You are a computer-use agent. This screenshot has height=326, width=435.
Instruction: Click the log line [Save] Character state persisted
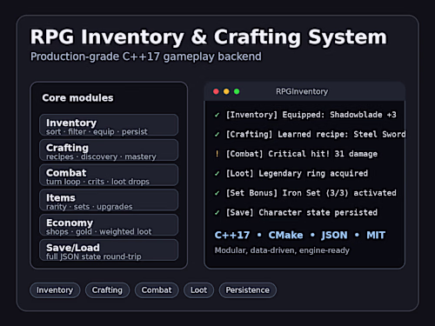pyautogui.click(x=302, y=212)
